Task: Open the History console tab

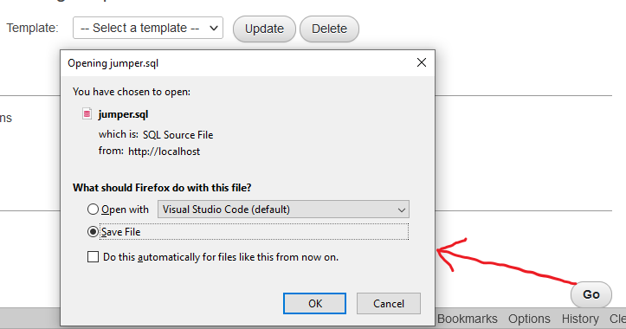Action: click(x=580, y=319)
